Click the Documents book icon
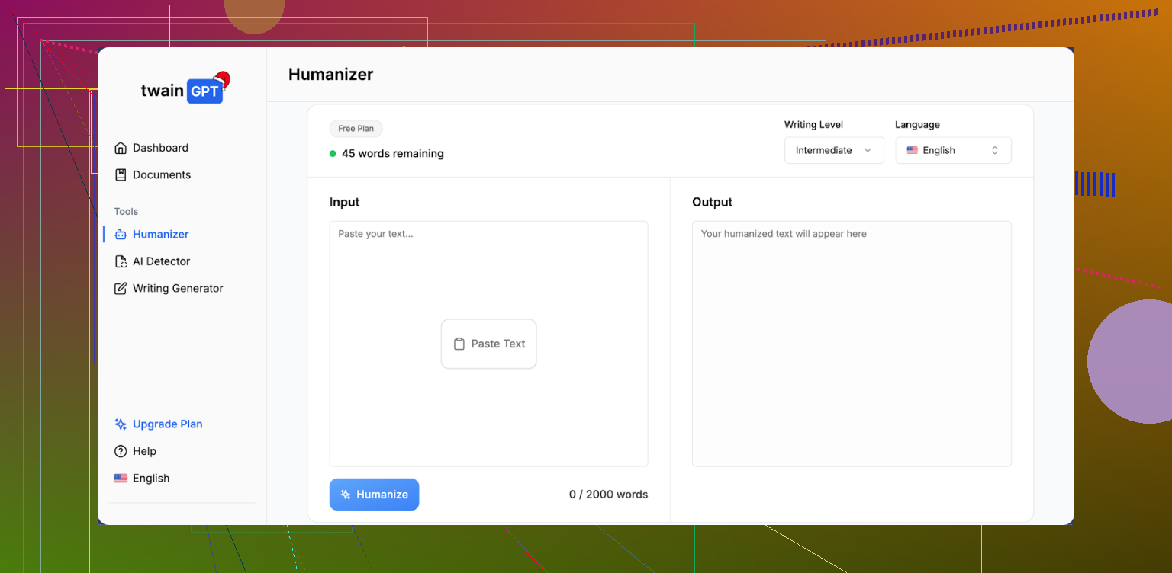This screenshot has width=1172, height=573. pos(121,175)
